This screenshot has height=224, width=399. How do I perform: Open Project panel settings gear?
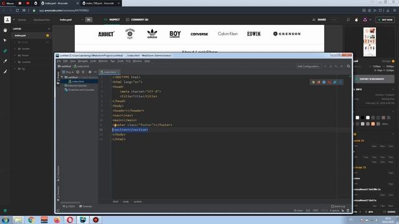(x=90, y=72)
